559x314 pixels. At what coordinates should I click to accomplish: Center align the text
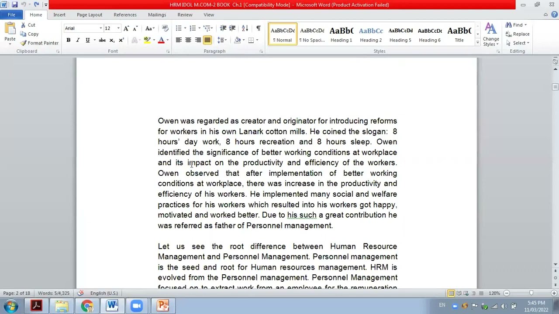point(188,40)
